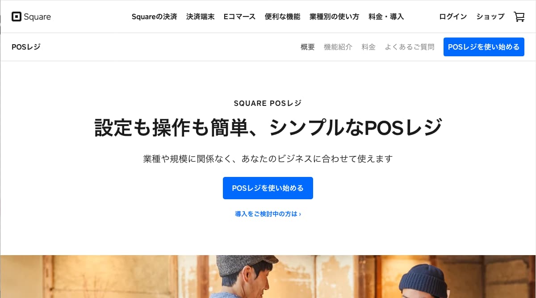Expand the 料金・導入 menu
This screenshot has width=536, height=298.
386,17
